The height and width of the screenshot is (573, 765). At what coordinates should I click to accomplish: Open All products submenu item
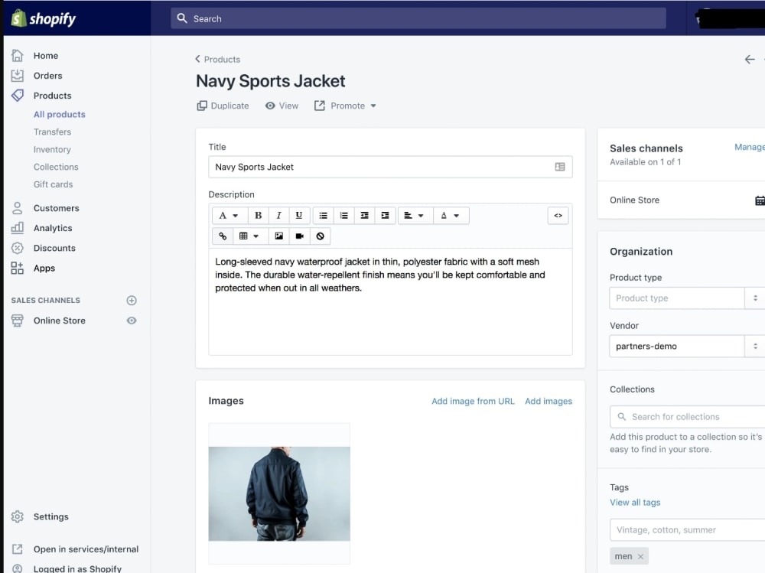pyautogui.click(x=60, y=114)
